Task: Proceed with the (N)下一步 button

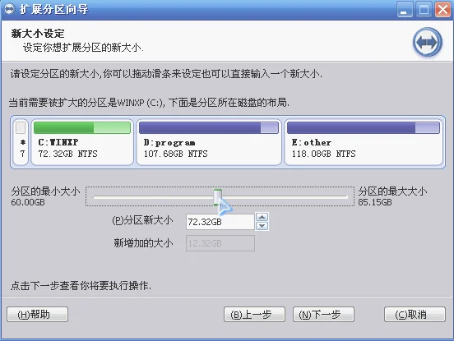Action: click(323, 315)
